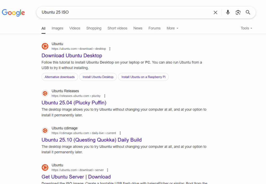The height and width of the screenshot is (184, 266).
Task: Click the releases.ubuntu.com › plucky URL
Action: coord(76,96)
